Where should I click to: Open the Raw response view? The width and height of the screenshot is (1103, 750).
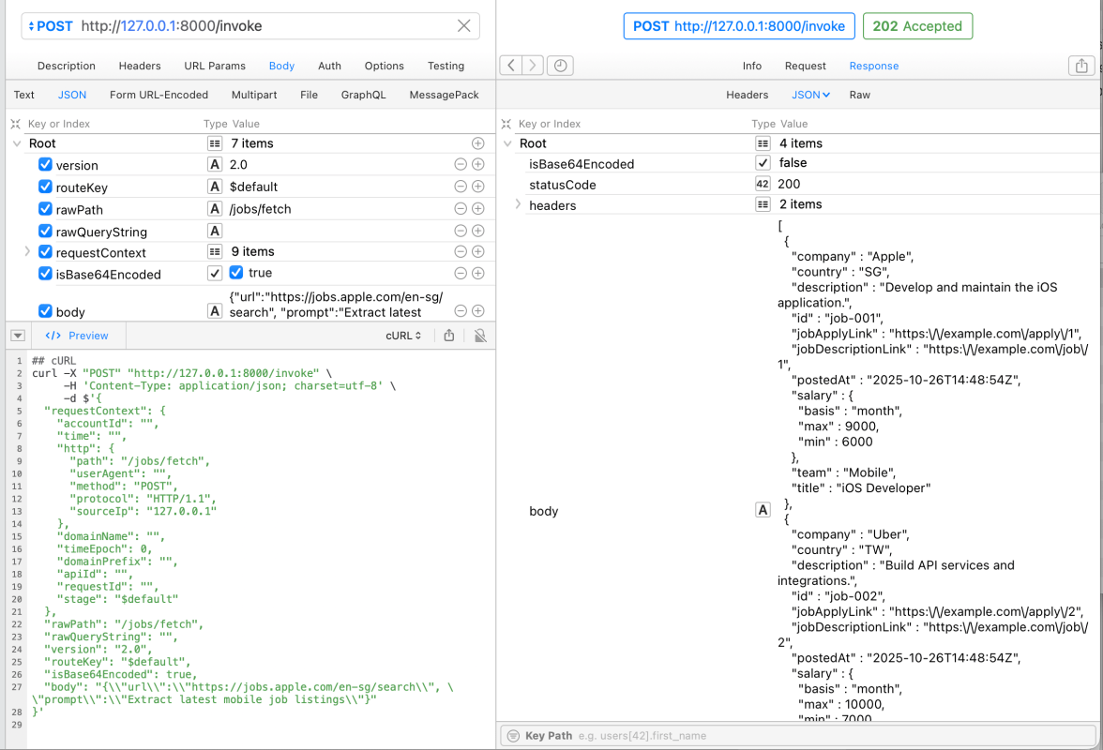coord(859,95)
